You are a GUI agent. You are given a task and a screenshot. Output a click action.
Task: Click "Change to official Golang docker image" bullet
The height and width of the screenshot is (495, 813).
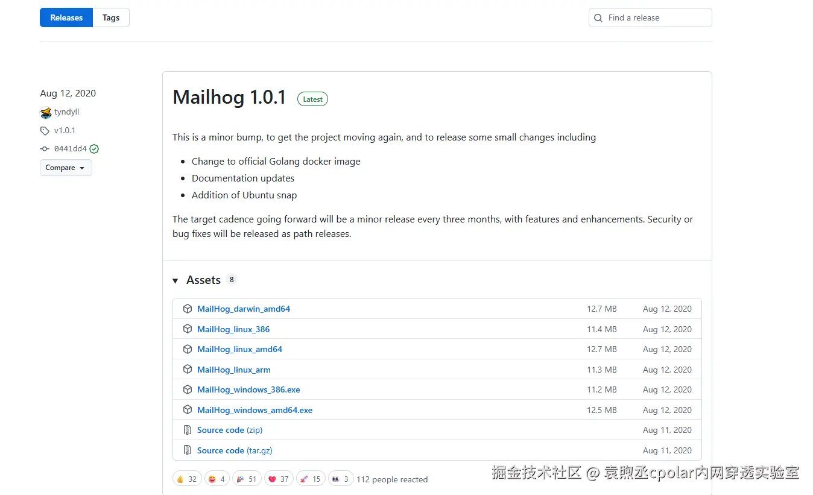click(x=276, y=162)
